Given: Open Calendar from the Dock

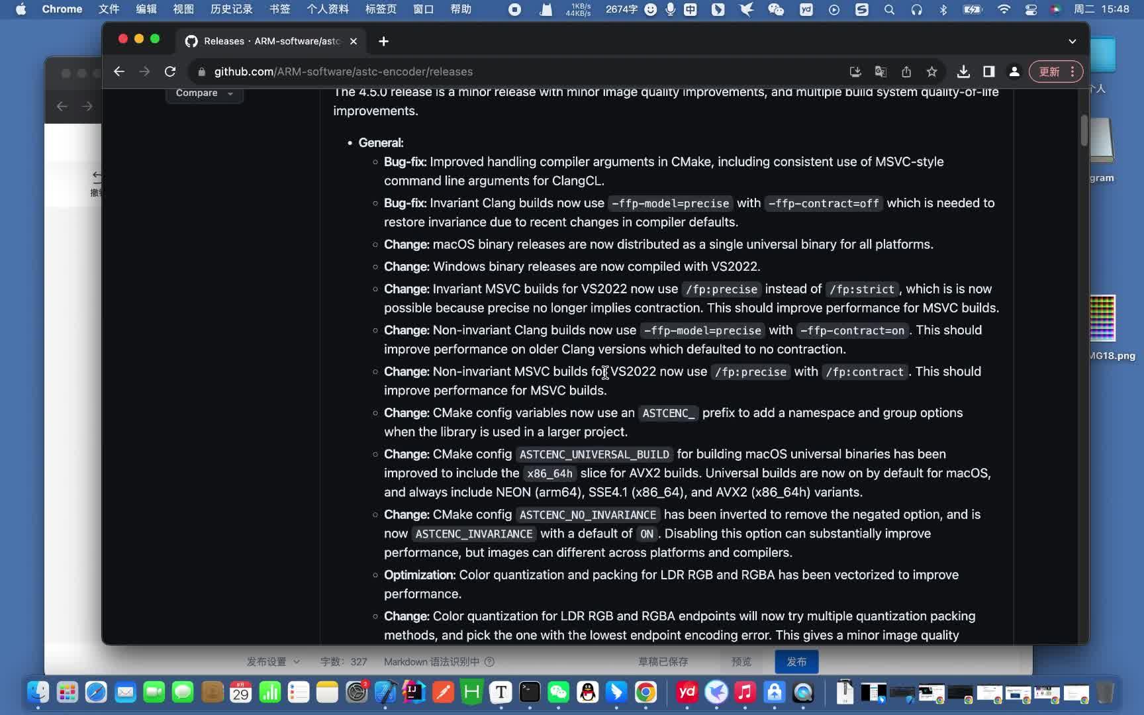Looking at the screenshot, I should (240, 692).
